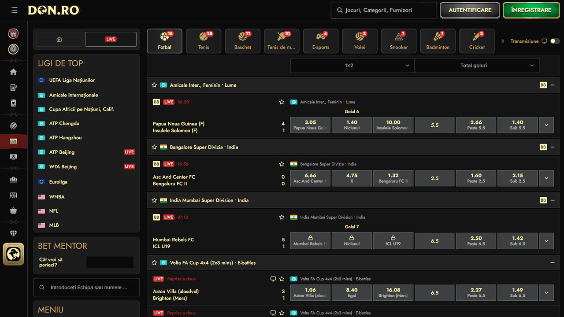Open stream icon for Aston Villa match
Image resolution: width=564 pixels, height=317 pixels.
(273, 279)
